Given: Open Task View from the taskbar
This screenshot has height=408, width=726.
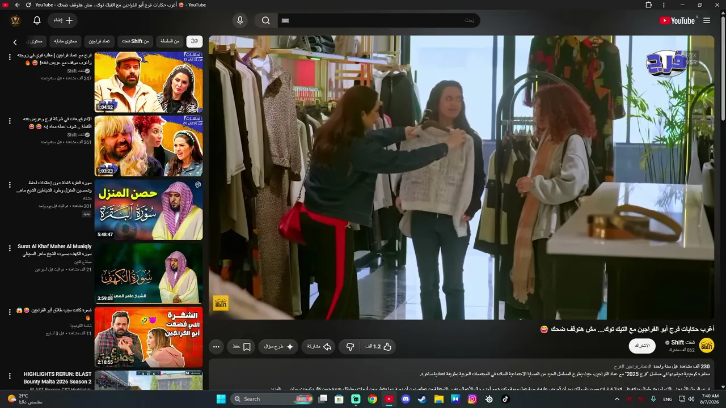Looking at the screenshot, I should (322, 399).
